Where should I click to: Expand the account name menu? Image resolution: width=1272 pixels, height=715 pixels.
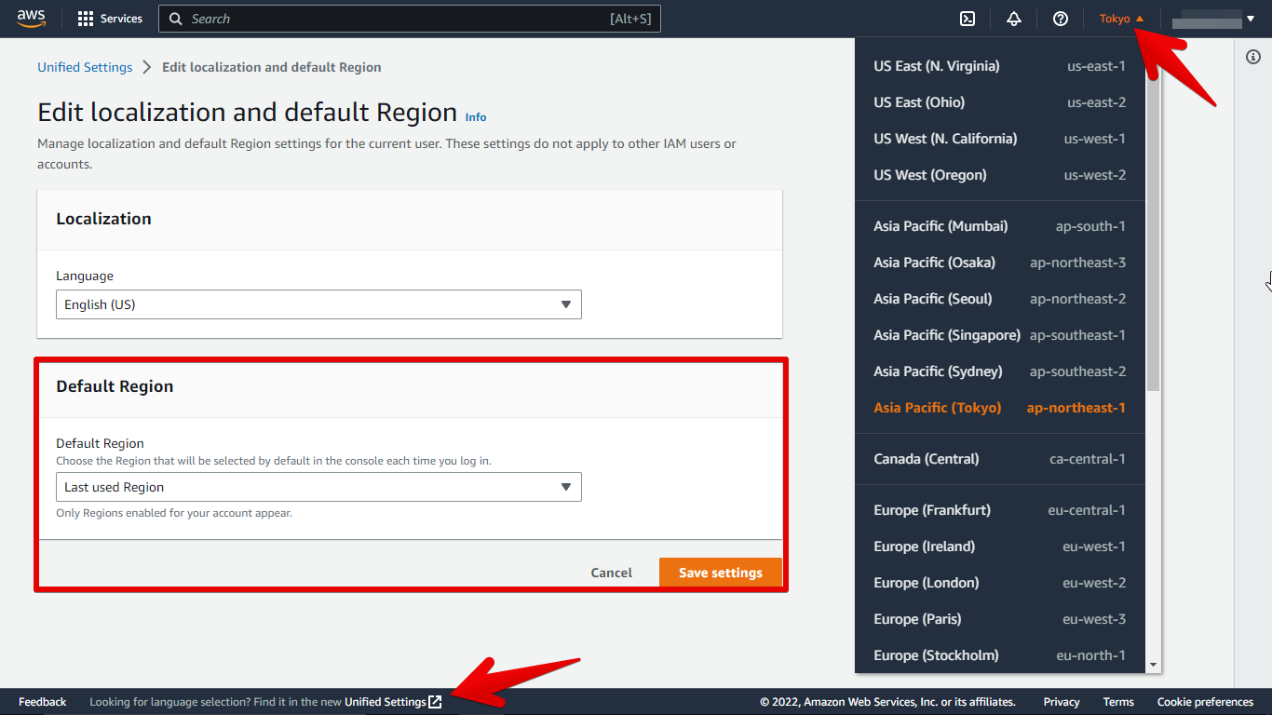[x=1213, y=19]
